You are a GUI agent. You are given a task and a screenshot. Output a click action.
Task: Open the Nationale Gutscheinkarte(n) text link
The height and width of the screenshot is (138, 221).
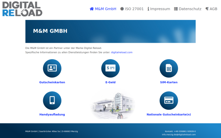pyautogui.click(x=169, y=114)
